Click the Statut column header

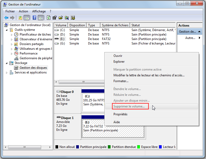[153, 25]
